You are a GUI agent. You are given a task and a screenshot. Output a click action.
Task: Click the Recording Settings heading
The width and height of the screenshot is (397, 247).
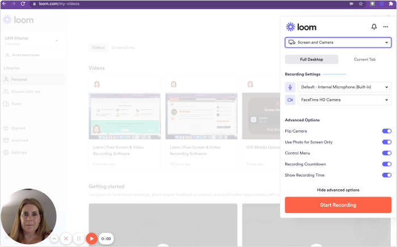click(x=302, y=74)
